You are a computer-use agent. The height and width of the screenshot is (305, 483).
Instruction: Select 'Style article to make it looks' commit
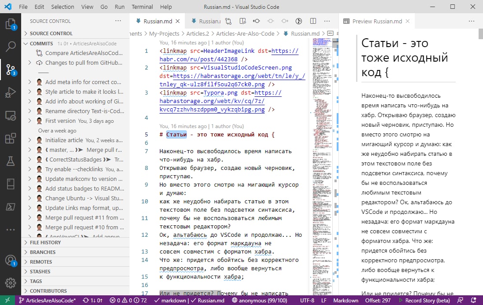(x=75, y=92)
